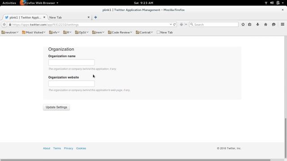
Task: Click the back navigation arrow
Action: [x=4, y=25]
